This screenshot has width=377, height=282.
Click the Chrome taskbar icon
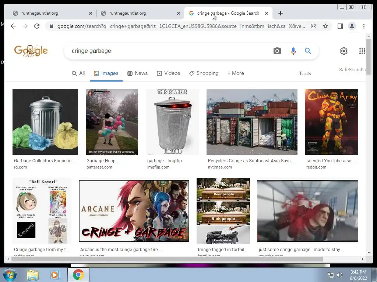coord(78,275)
